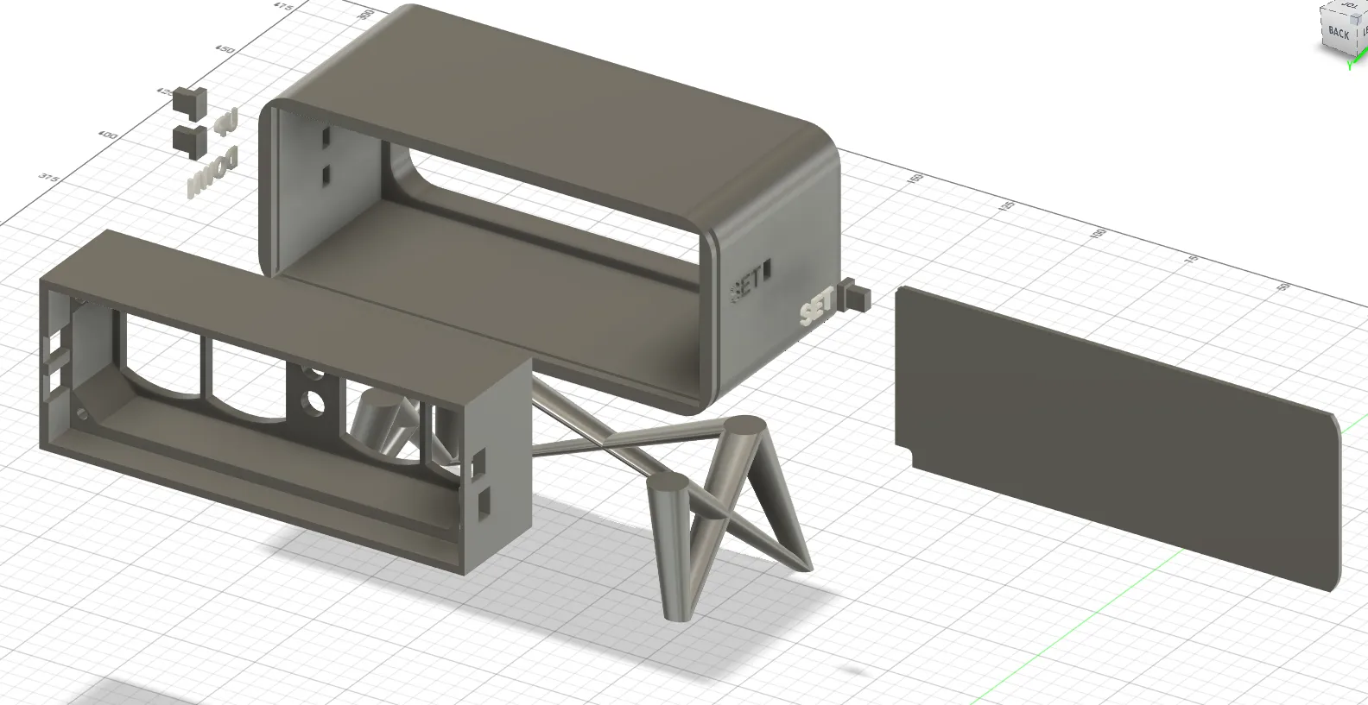The width and height of the screenshot is (1368, 705).
Task: Click the upper rectangular slot inside the shell's left wall
Action: tap(326, 137)
